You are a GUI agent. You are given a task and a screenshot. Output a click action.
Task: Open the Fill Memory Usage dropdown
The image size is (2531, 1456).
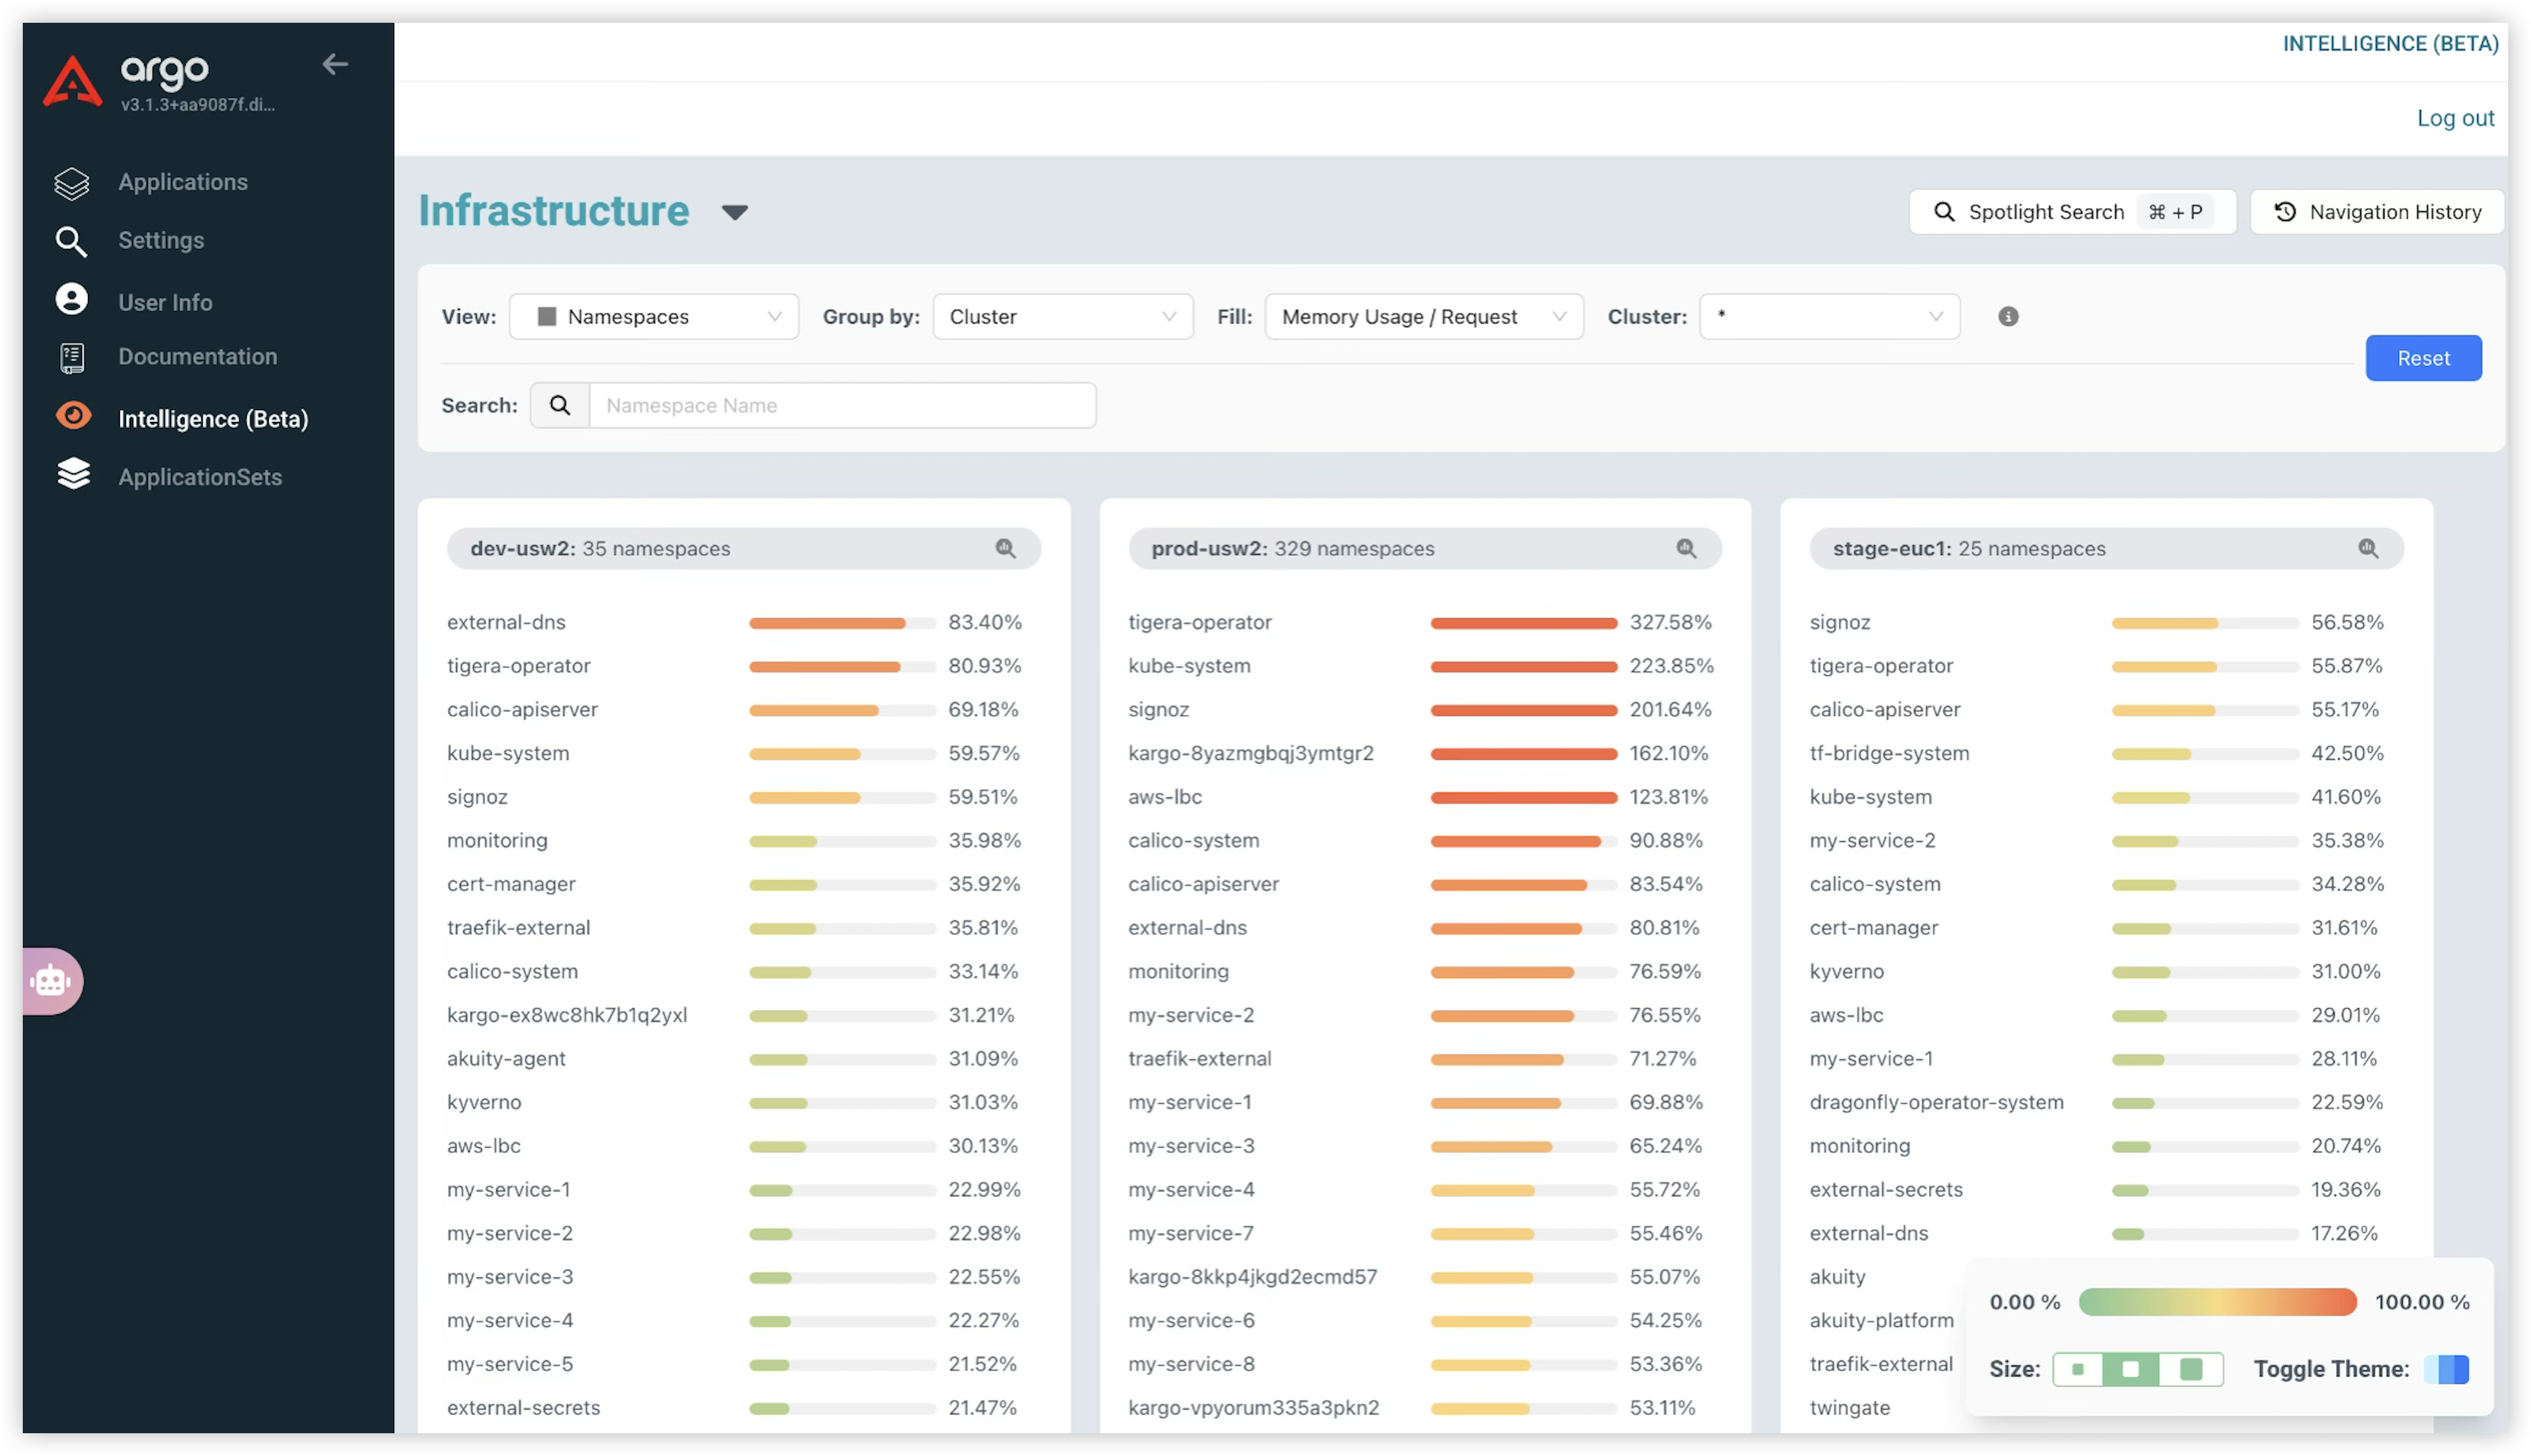(1423, 317)
